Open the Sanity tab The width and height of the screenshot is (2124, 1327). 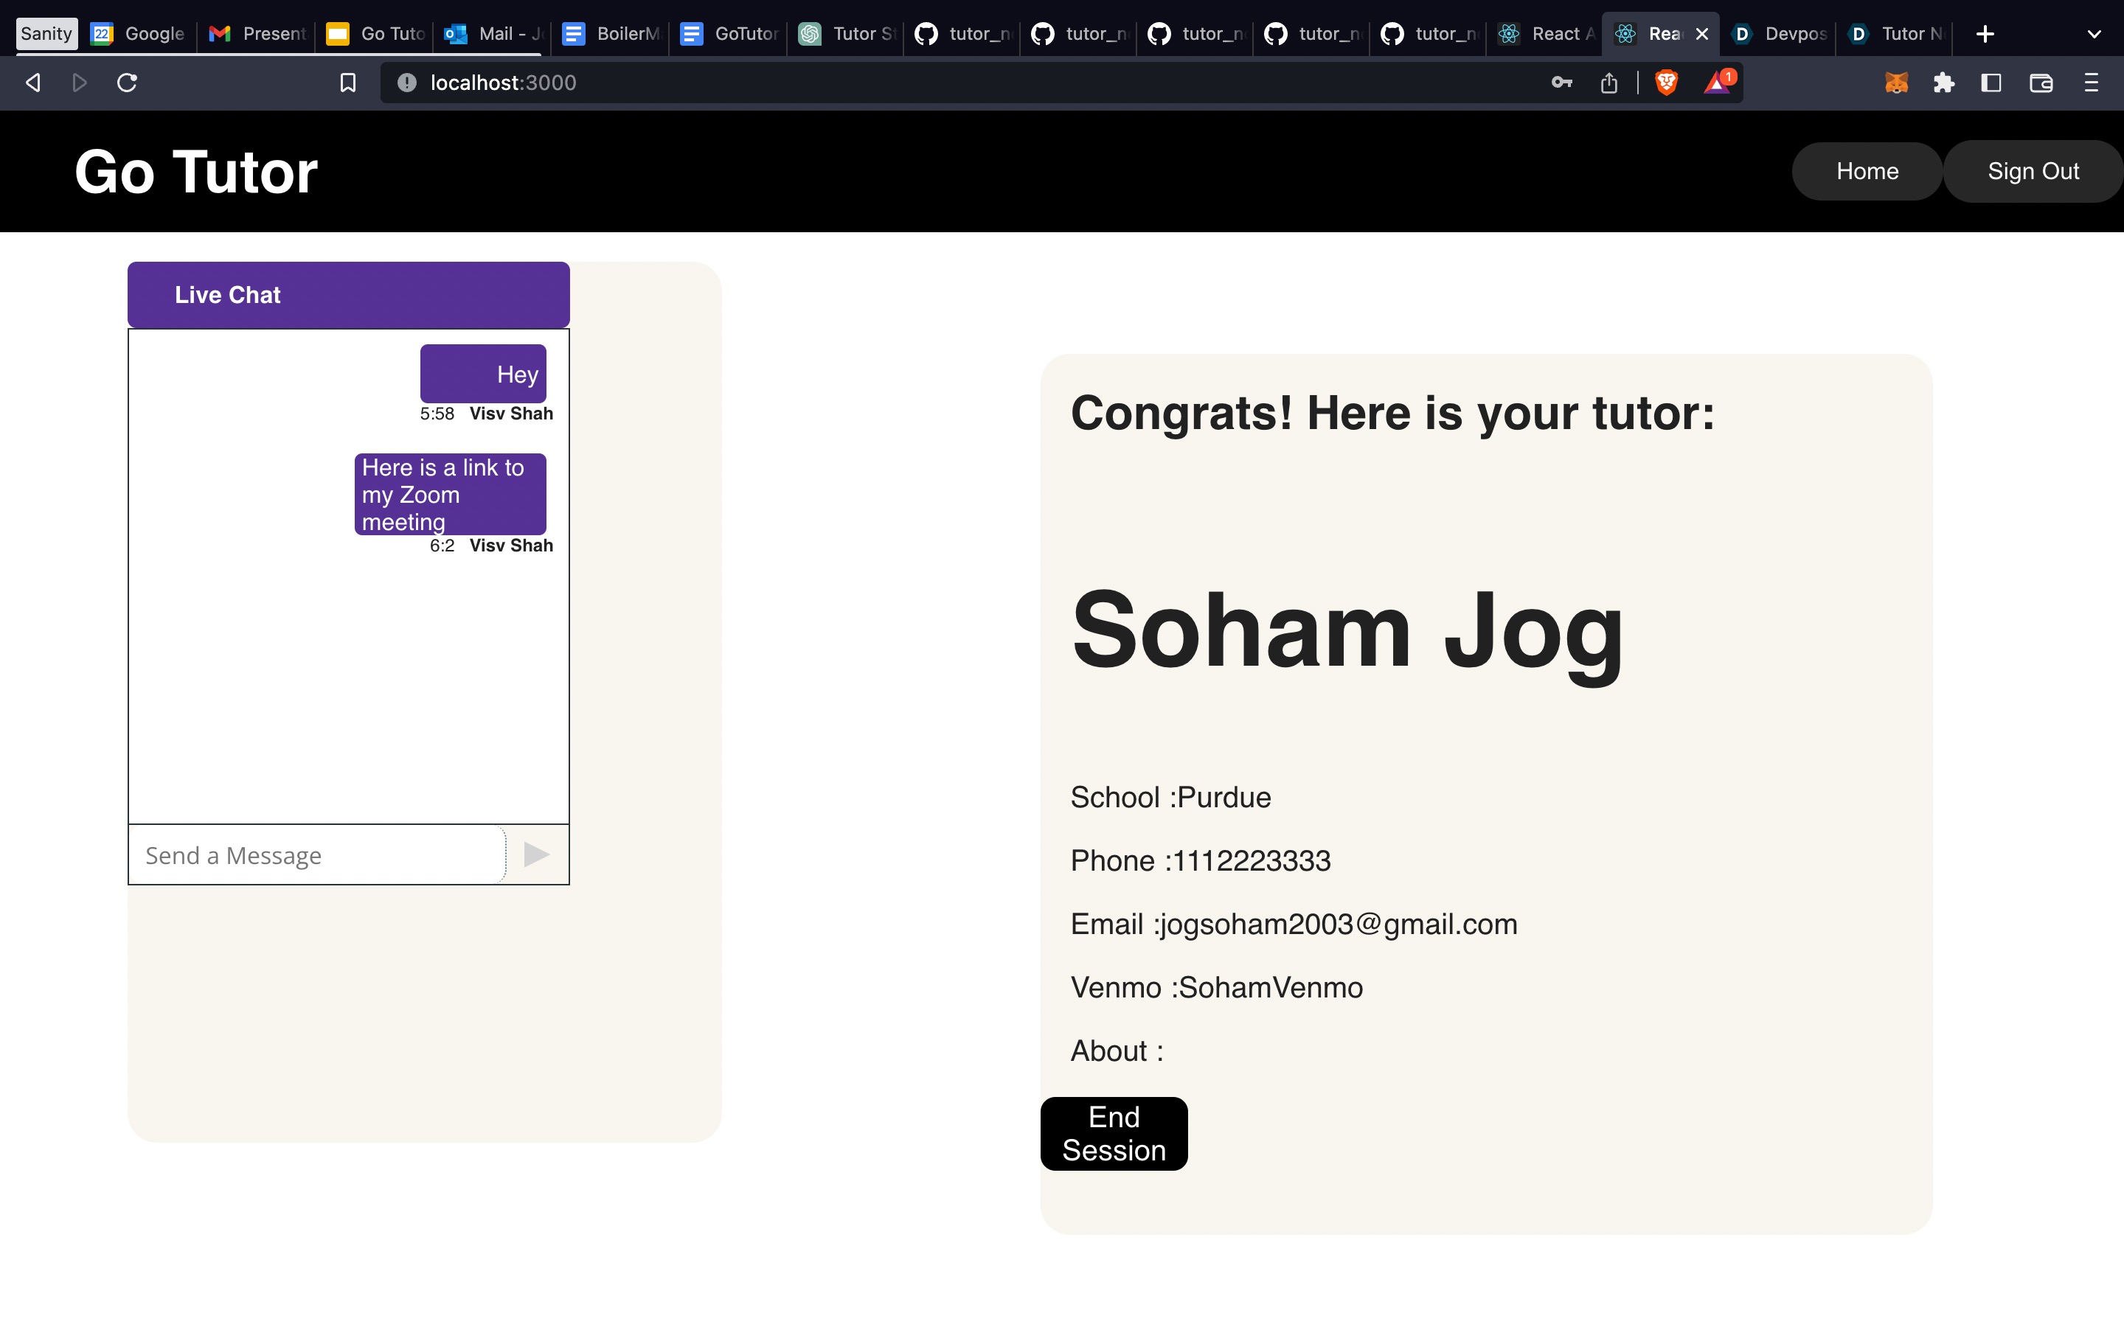(x=46, y=33)
